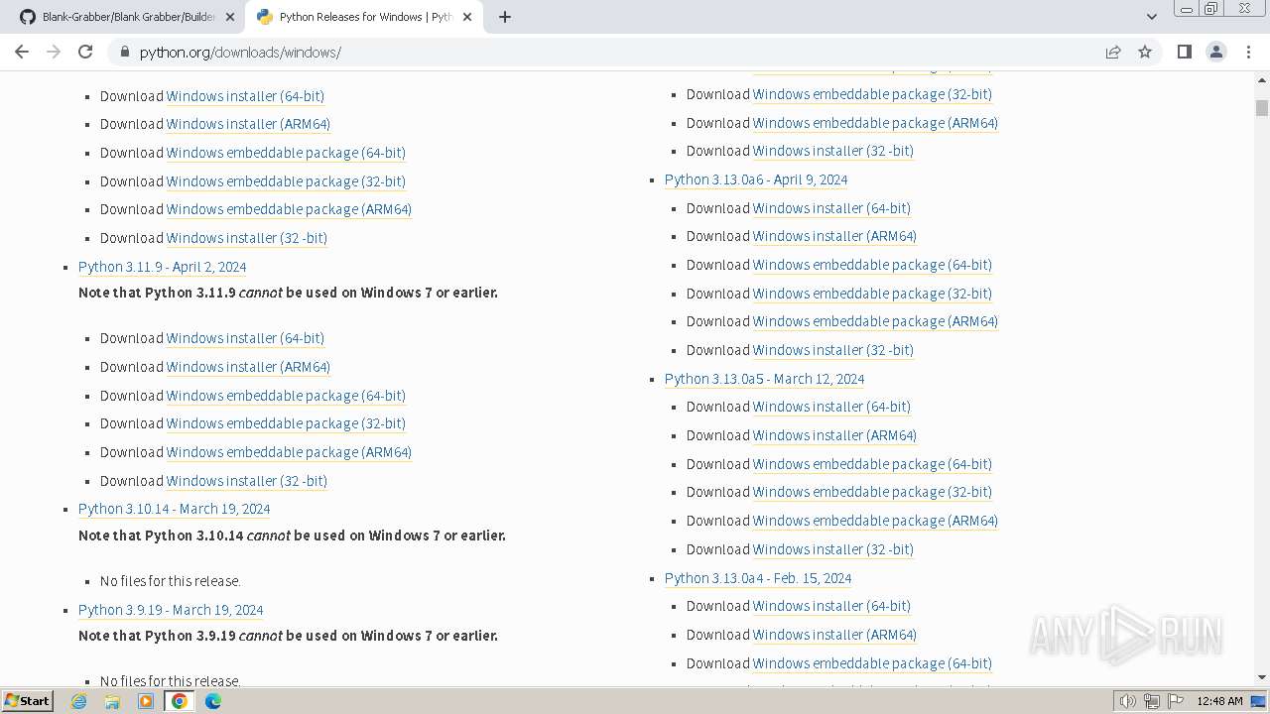Launch Internet Explorer from taskbar
This screenshot has height=714, width=1270.
[79, 701]
